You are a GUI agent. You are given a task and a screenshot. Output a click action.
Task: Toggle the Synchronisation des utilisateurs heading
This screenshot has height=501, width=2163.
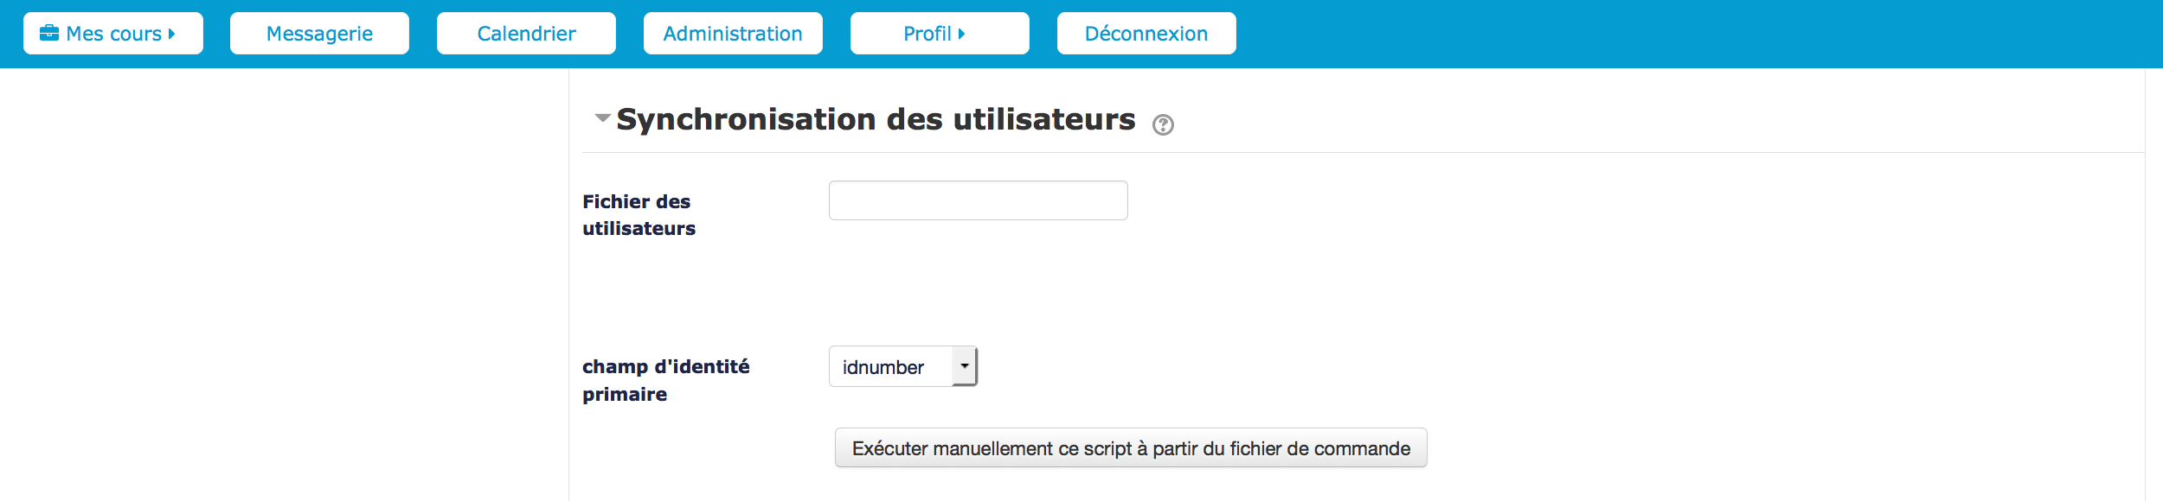875,119
